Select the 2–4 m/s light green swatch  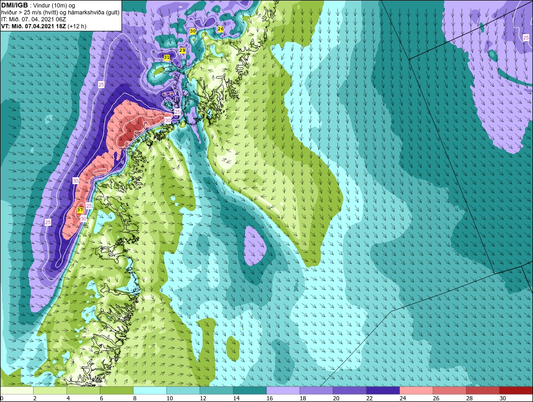(50, 390)
